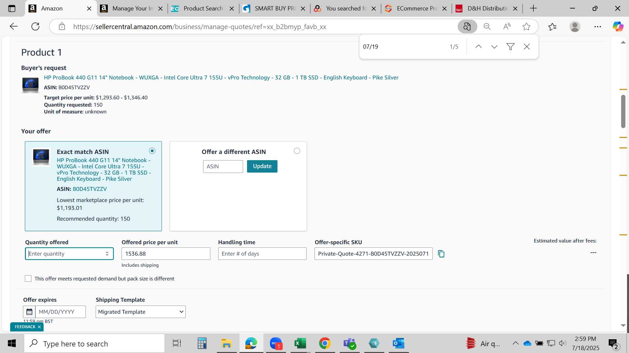Open site information lock icon

coord(62,26)
